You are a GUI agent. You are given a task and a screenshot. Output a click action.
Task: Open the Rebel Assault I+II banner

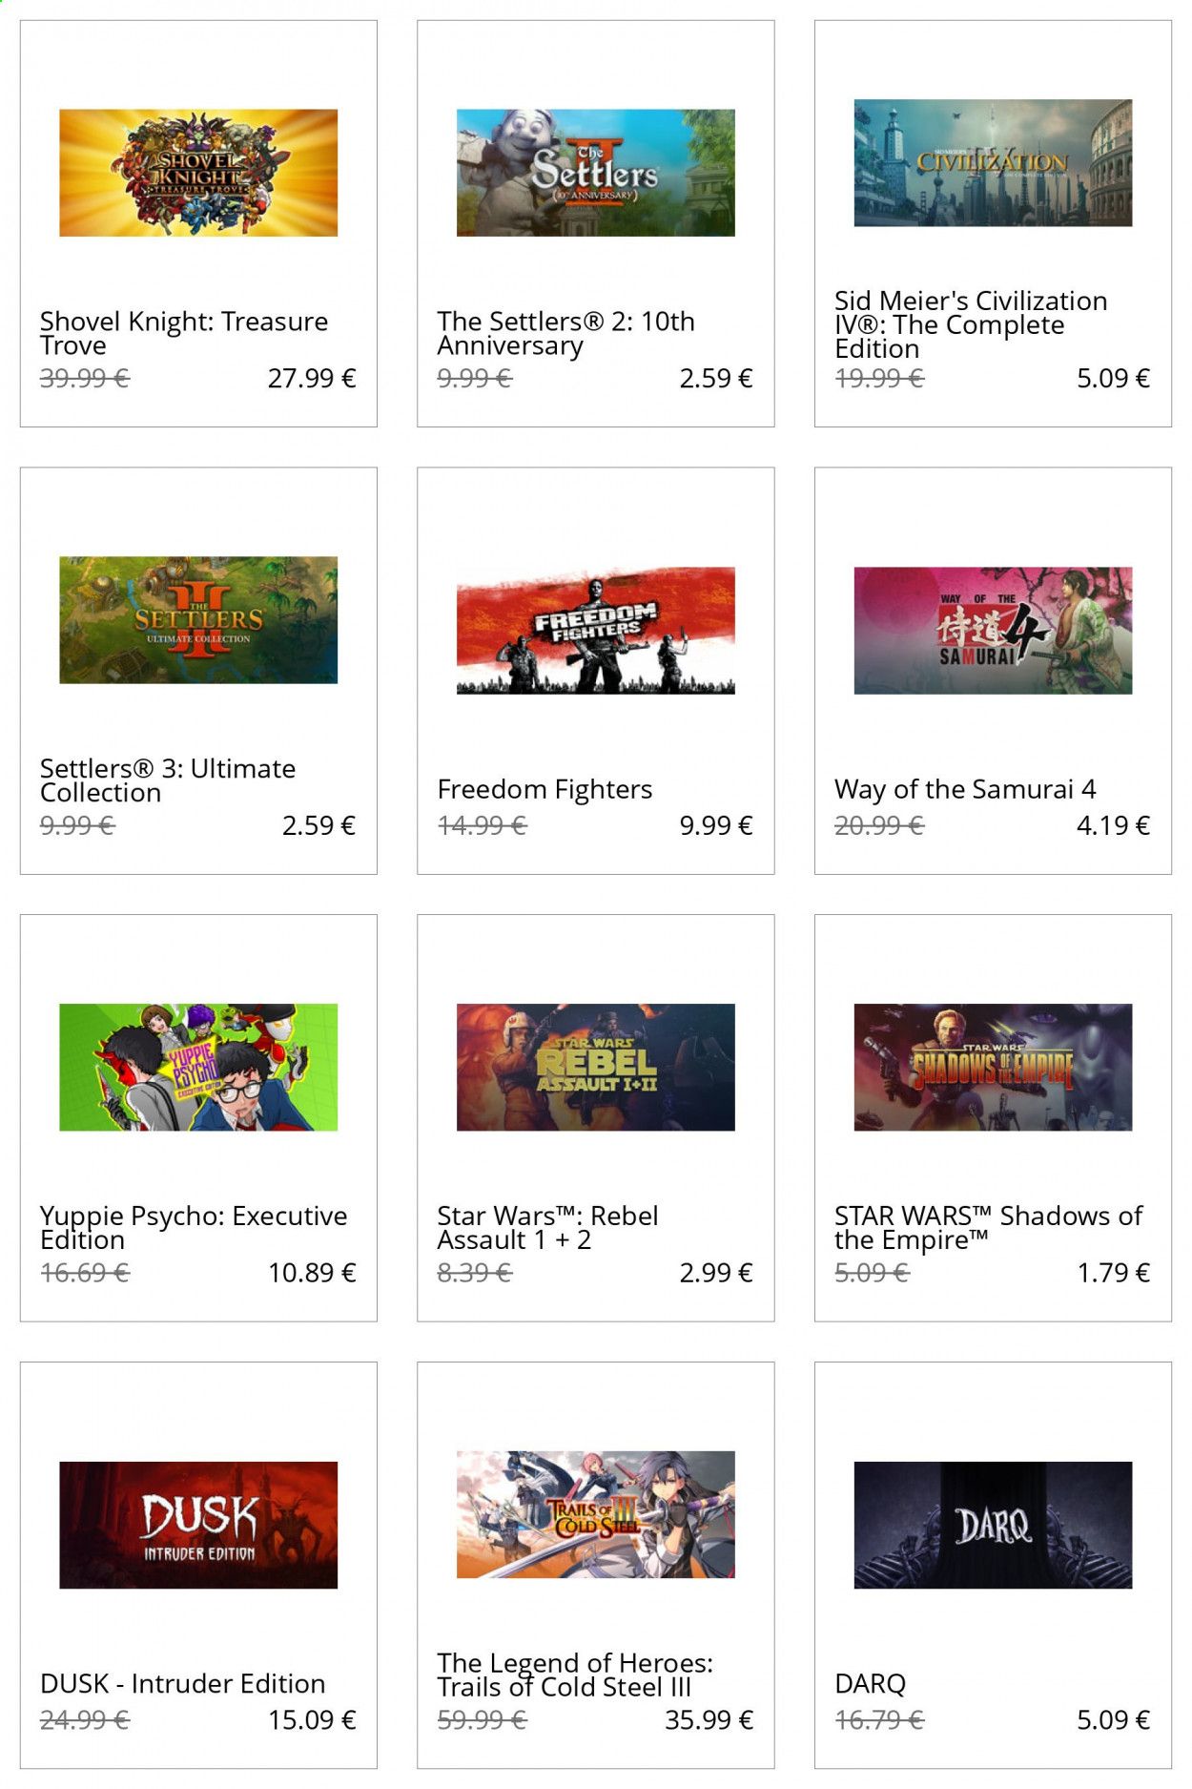point(595,1068)
